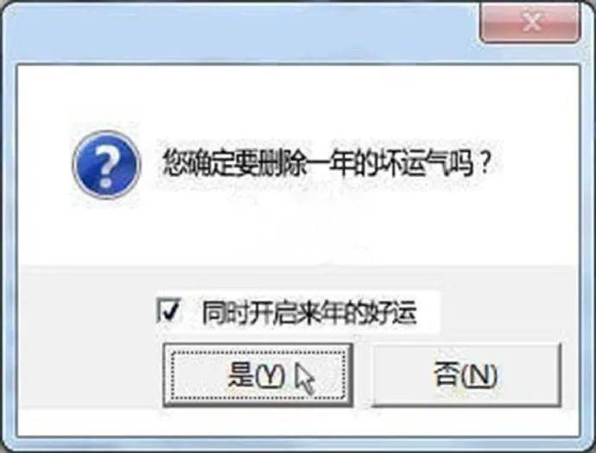Close the dialog with the red X

[530, 22]
